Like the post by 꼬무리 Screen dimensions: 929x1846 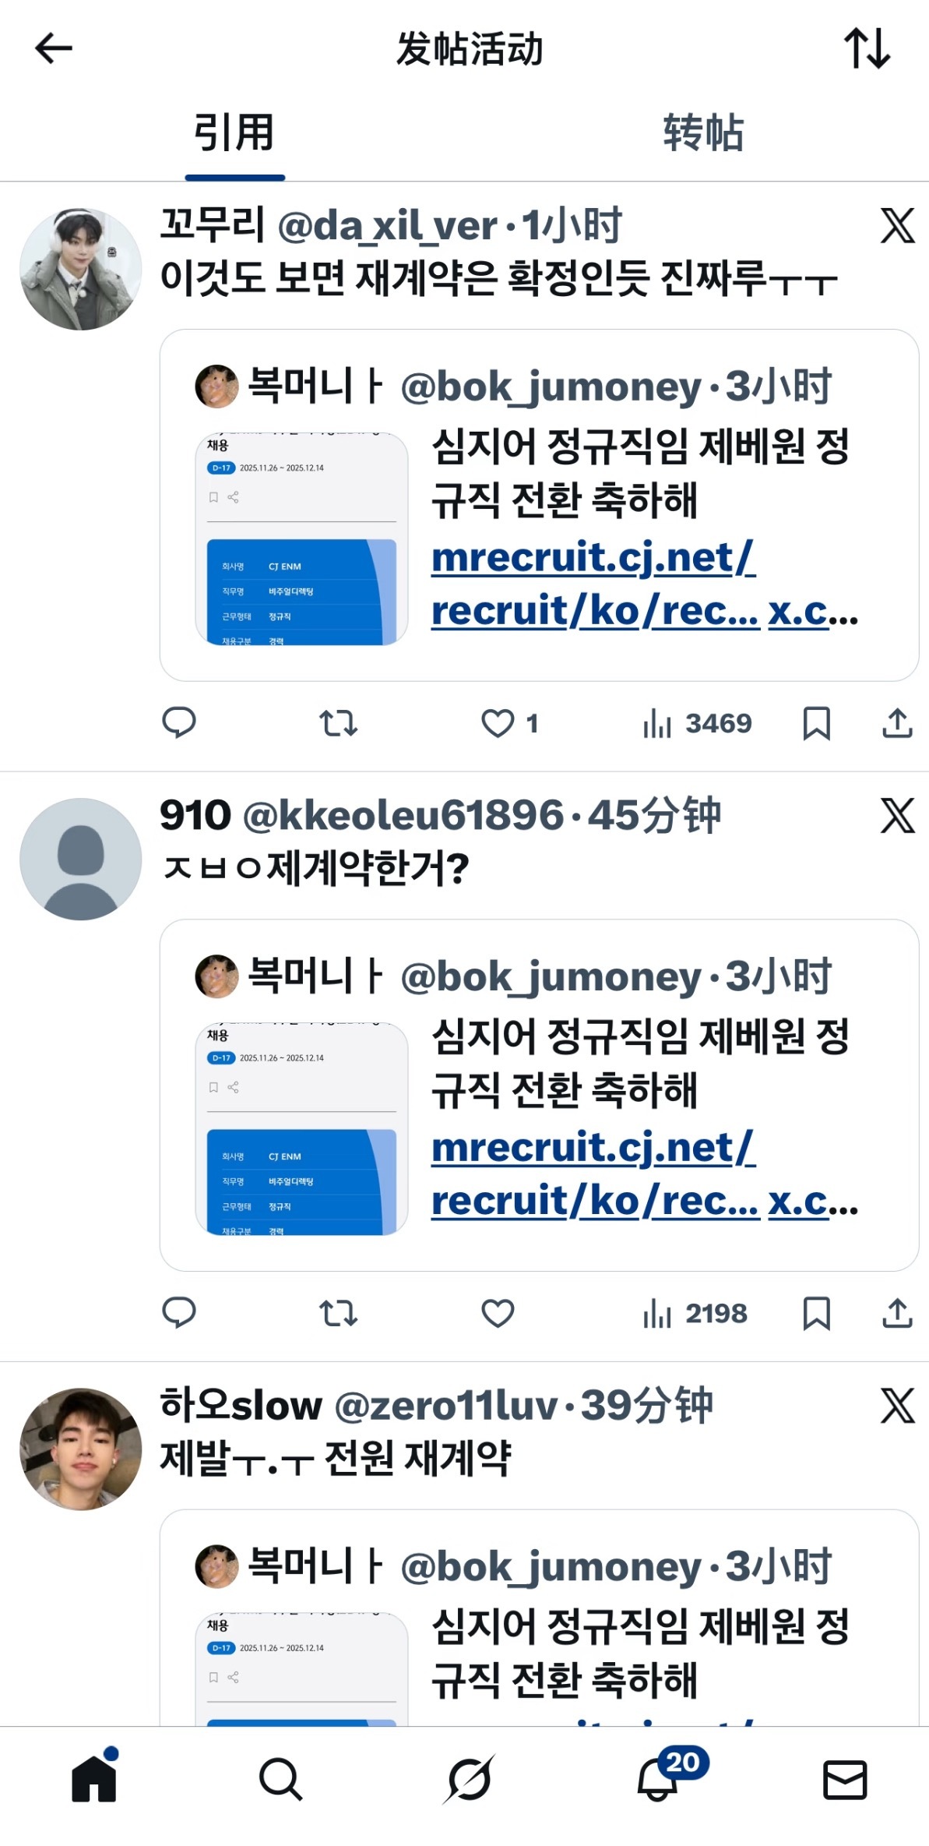498,723
